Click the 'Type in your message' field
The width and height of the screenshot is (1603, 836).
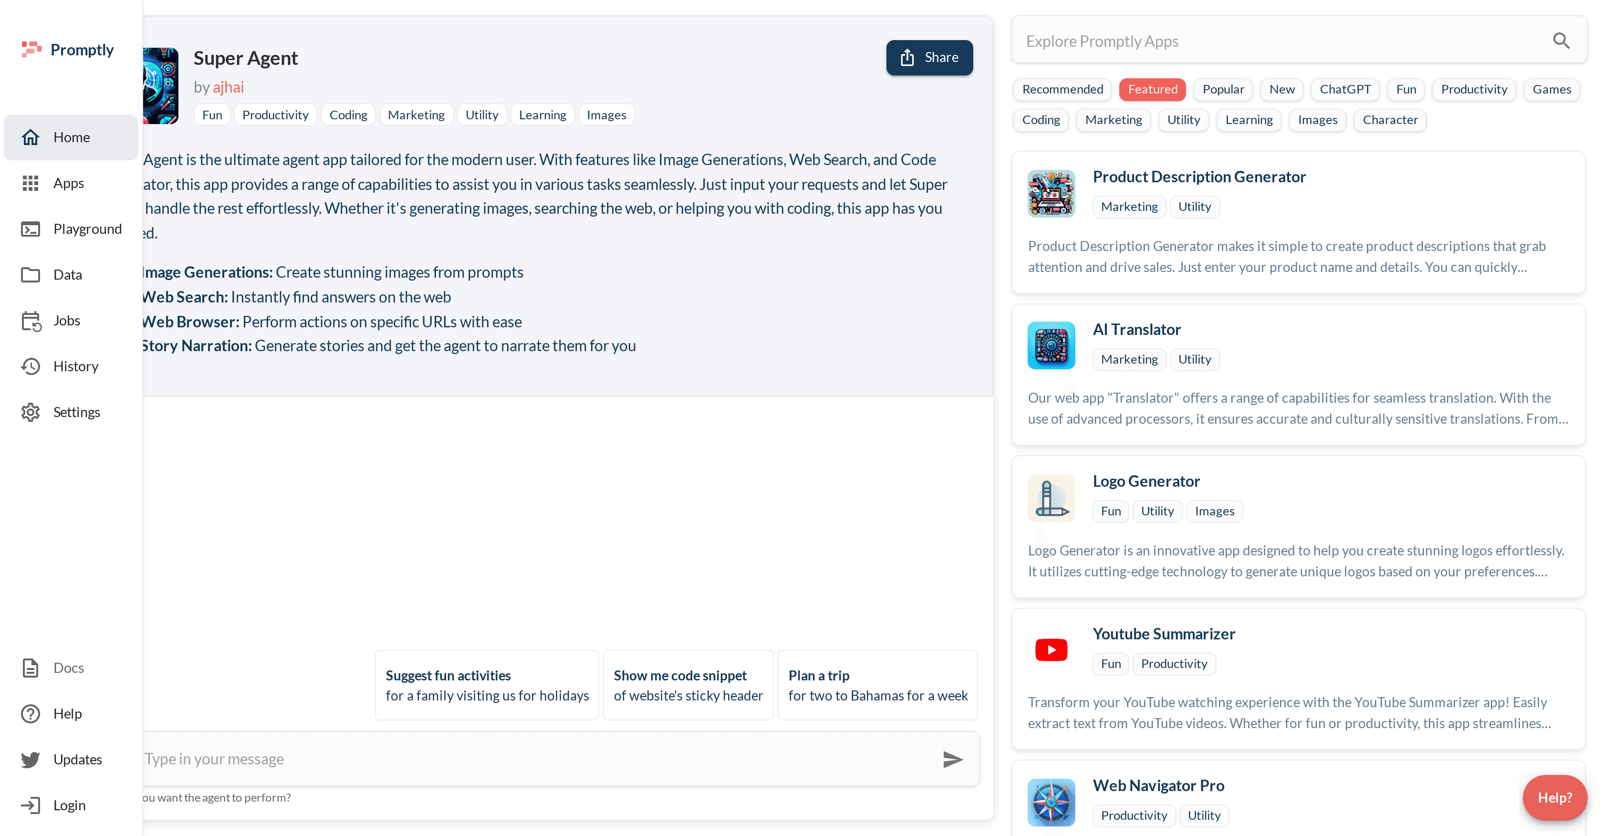click(x=535, y=759)
